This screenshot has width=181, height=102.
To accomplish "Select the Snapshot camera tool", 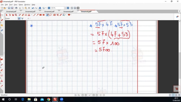I will coord(55,15).
